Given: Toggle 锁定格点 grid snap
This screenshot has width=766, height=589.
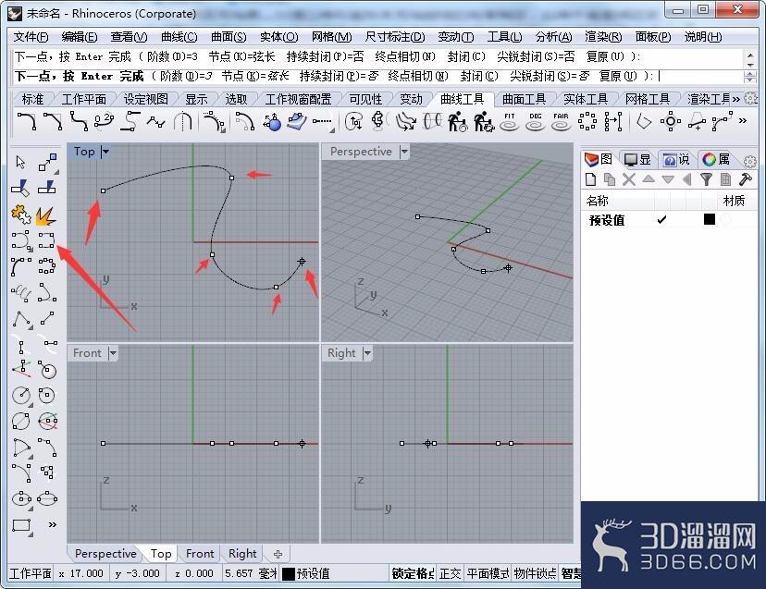Looking at the screenshot, I should tap(413, 573).
